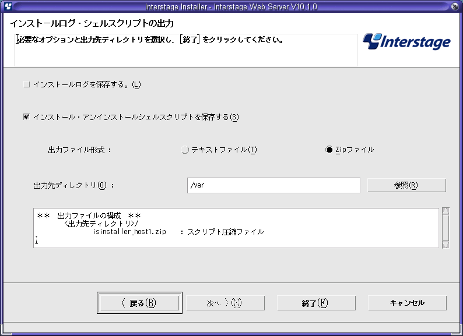Click the 終了(F) finish button
The height and width of the screenshot is (336, 463).
316,303
